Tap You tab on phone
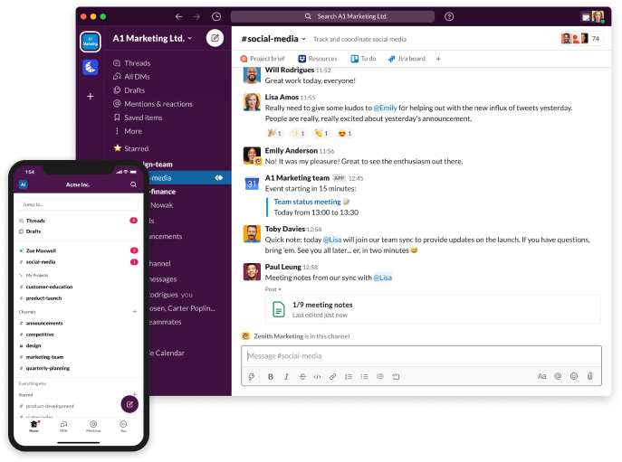This screenshot has width=622, height=462. [x=123, y=427]
